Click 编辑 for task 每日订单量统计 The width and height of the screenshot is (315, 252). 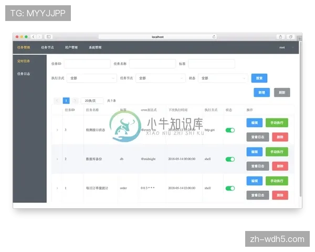pyautogui.click(x=254, y=181)
